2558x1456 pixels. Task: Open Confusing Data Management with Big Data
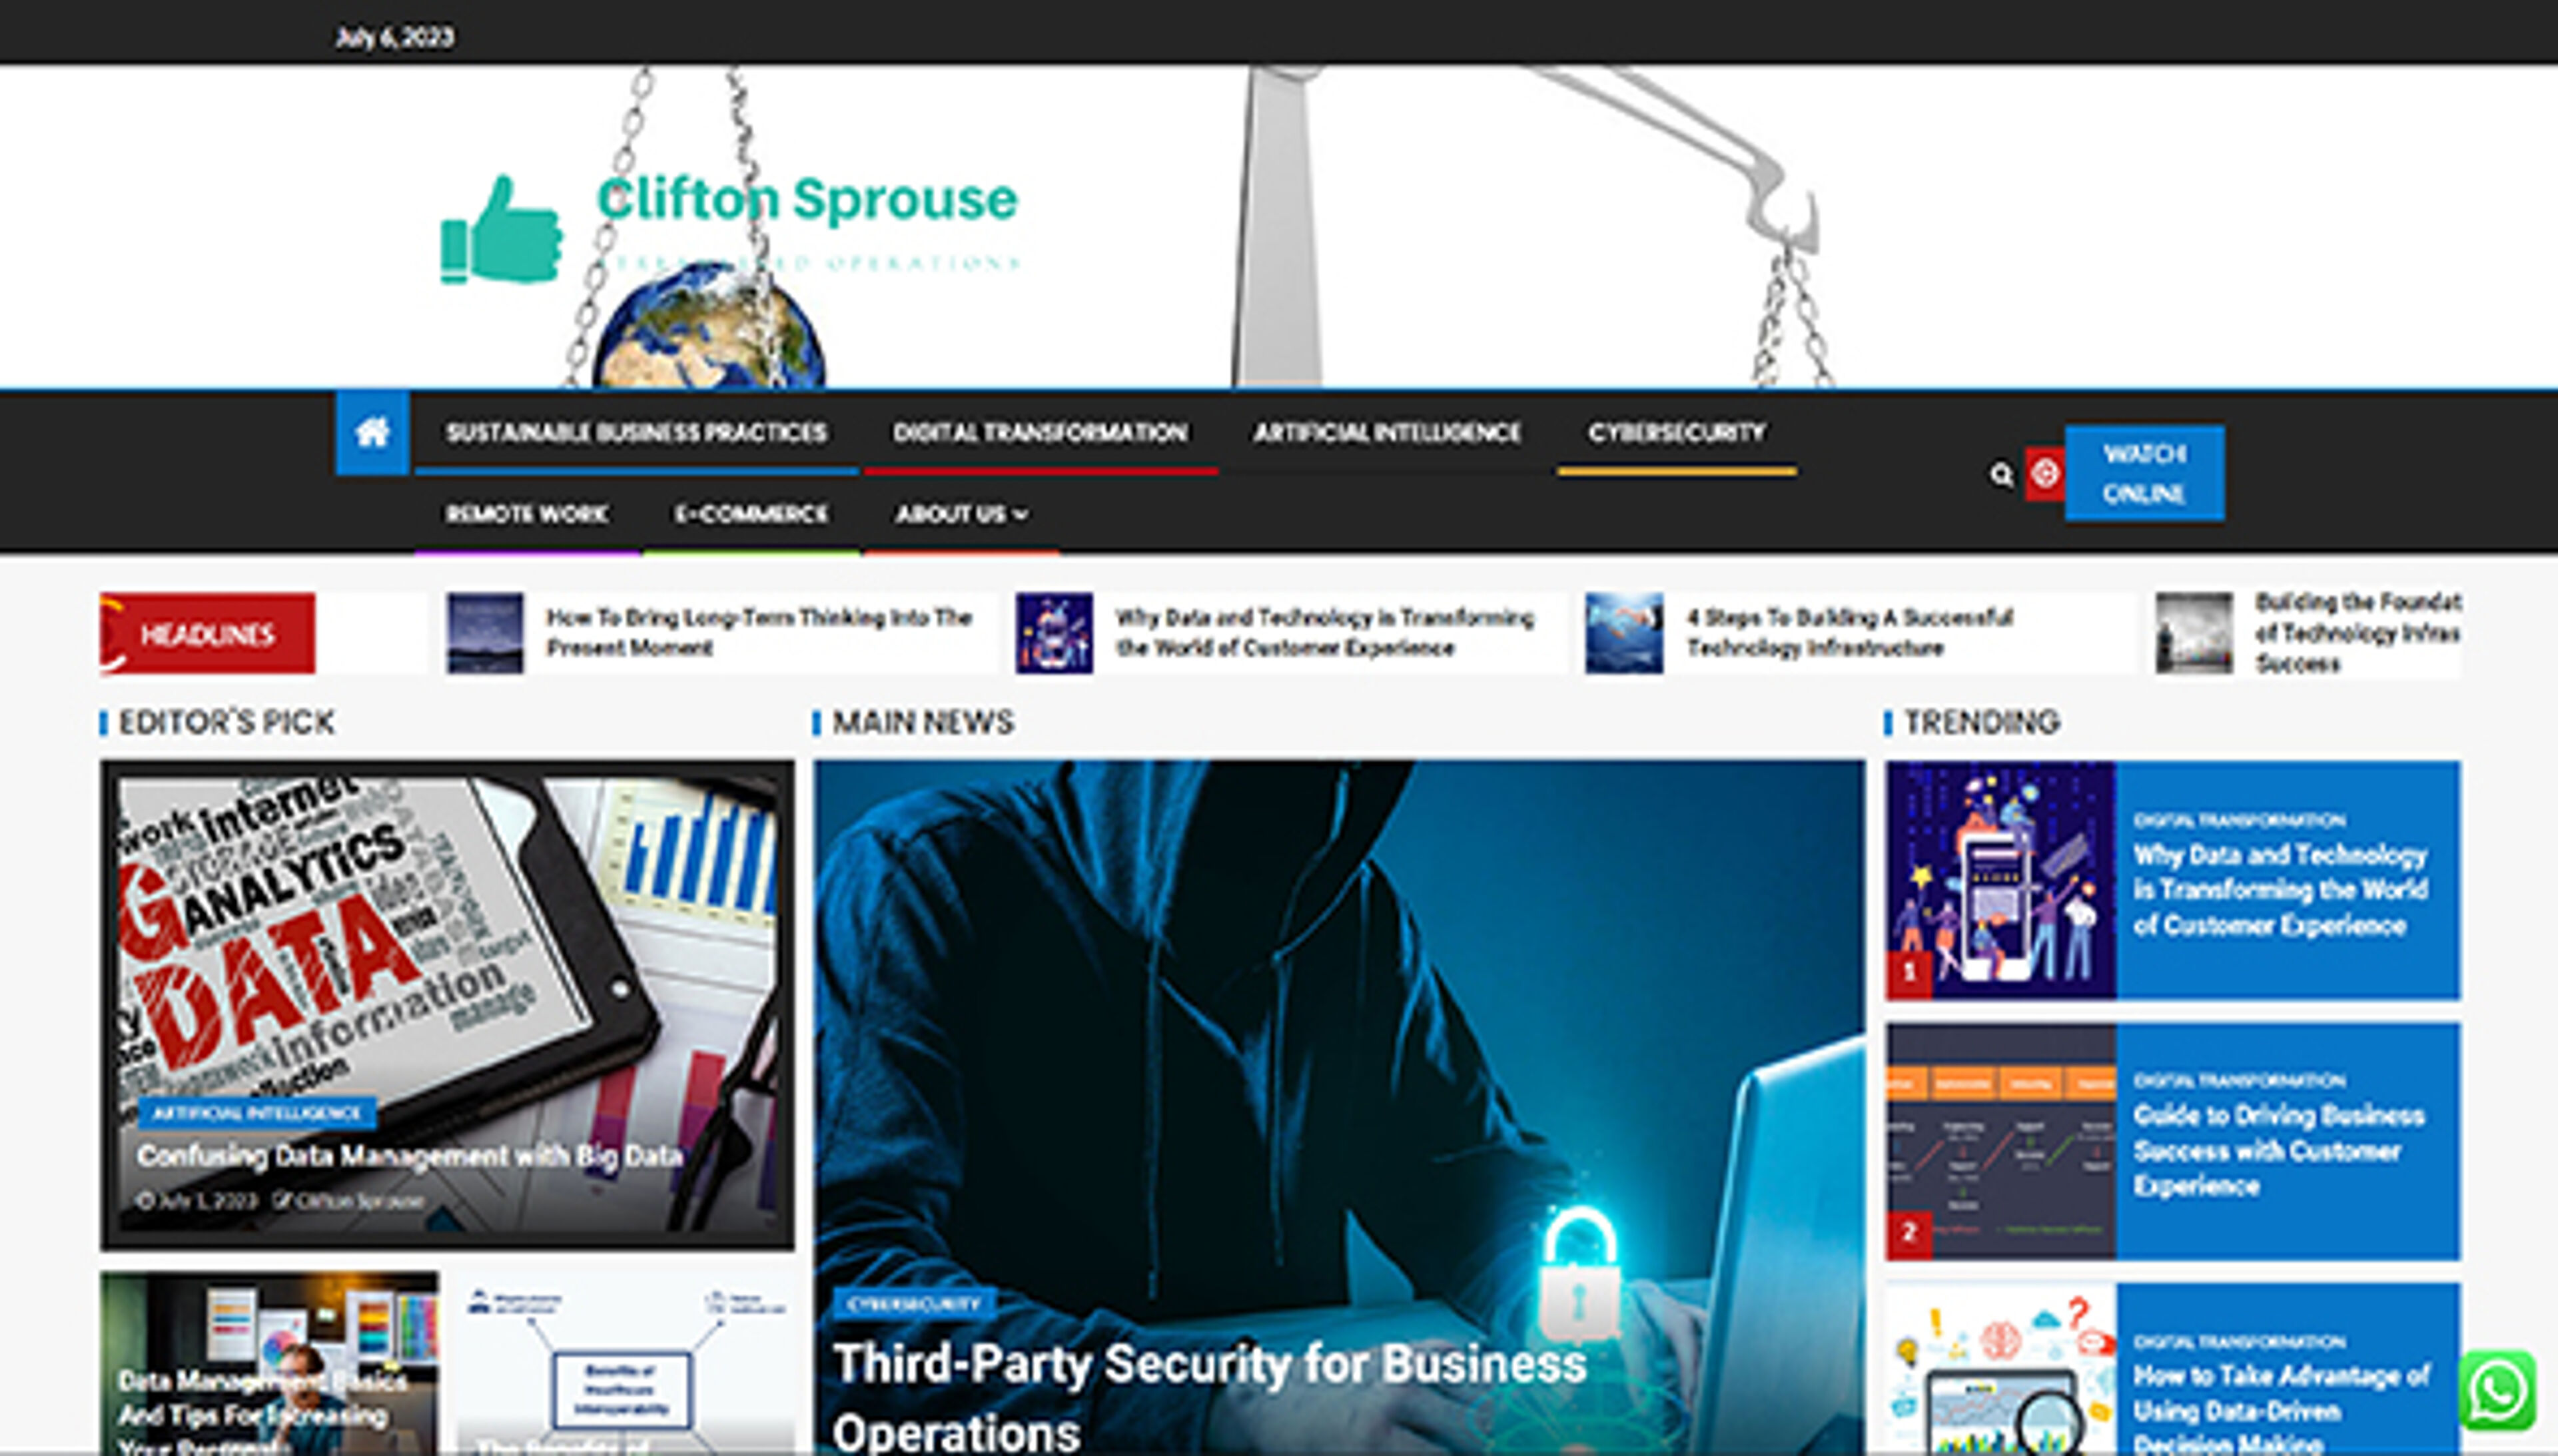[410, 1156]
